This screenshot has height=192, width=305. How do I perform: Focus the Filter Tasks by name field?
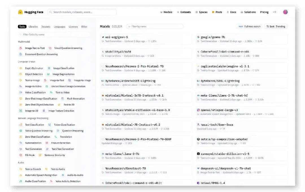click(x=54, y=34)
